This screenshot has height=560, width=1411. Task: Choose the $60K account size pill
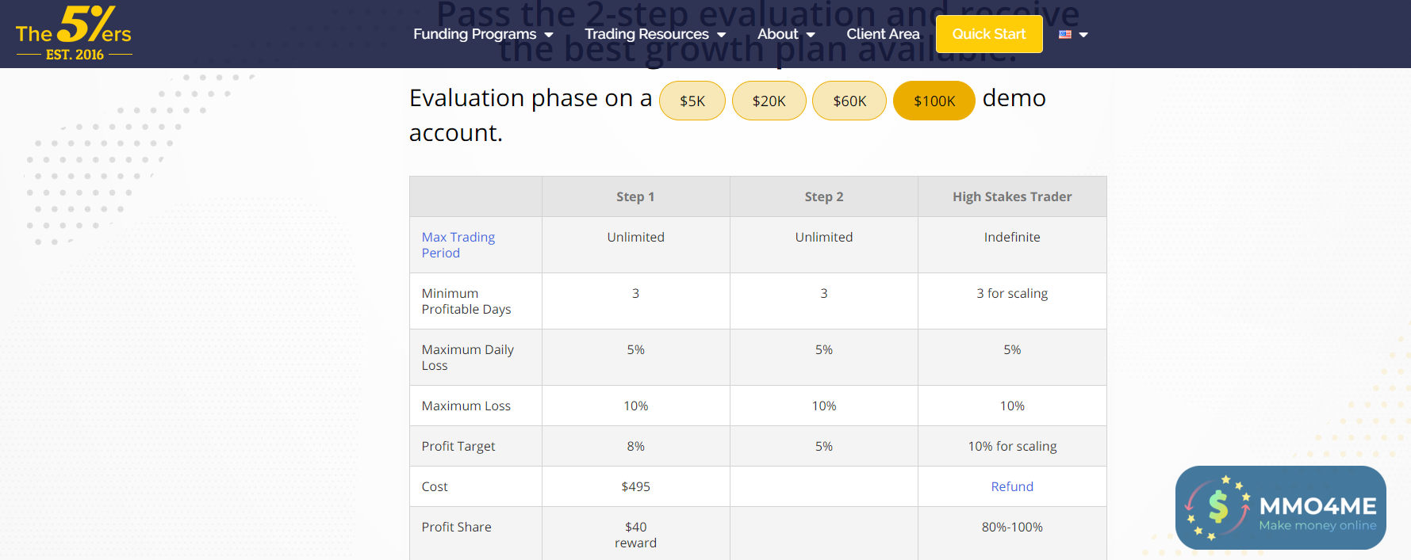point(849,101)
